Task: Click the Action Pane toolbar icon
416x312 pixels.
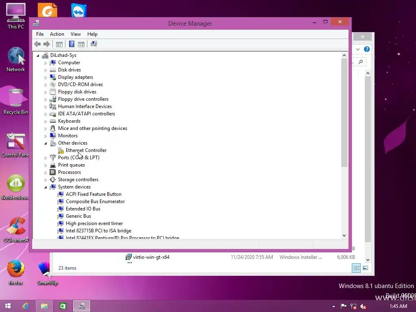Action: coord(81,44)
